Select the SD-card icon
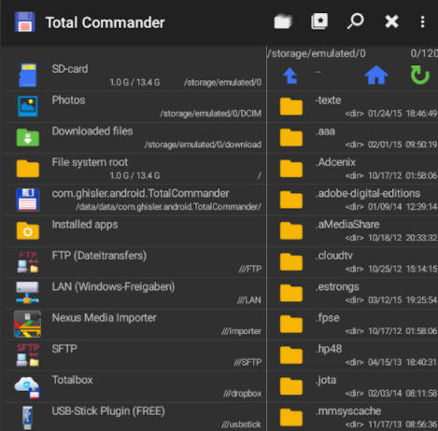This screenshot has width=438, height=431. [28, 75]
